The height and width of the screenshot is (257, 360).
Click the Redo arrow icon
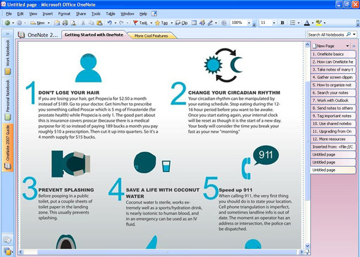tap(121, 23)
